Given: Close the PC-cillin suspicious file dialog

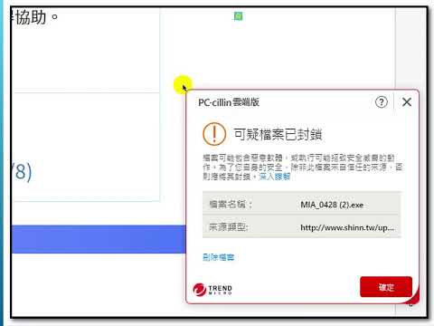Looking at the screenshot, I should [x=407, y=102].
